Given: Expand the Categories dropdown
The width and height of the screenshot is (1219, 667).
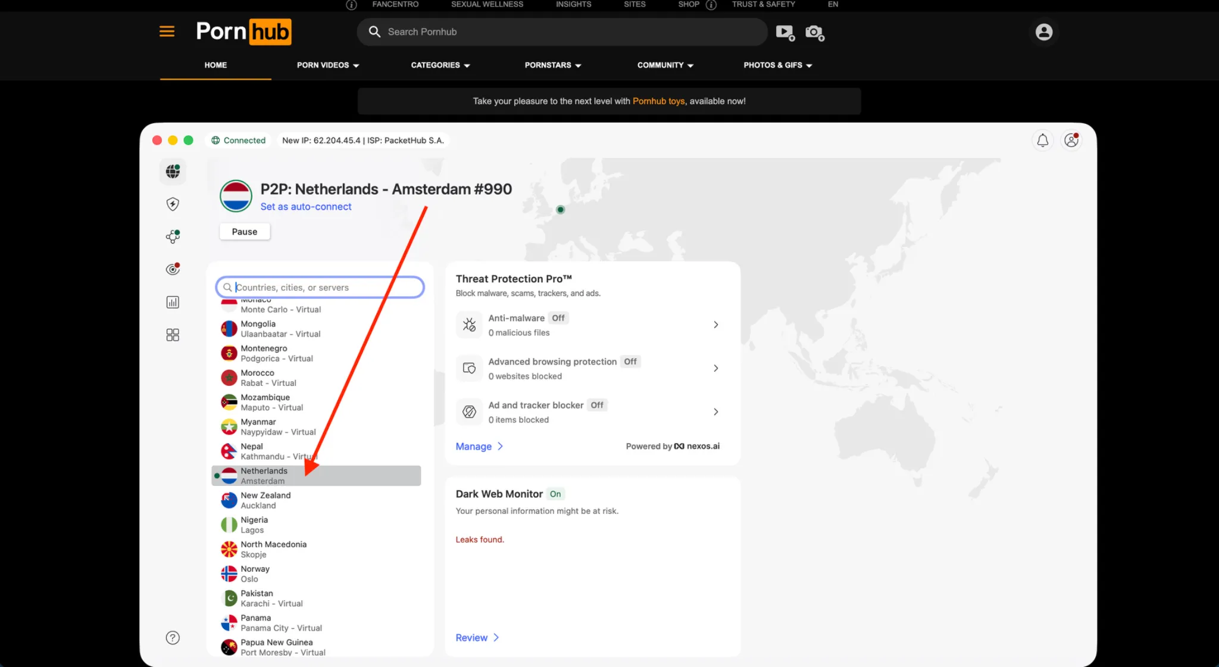Looking at the screenshot, I should pyautogui.click(x=440, y=66).
